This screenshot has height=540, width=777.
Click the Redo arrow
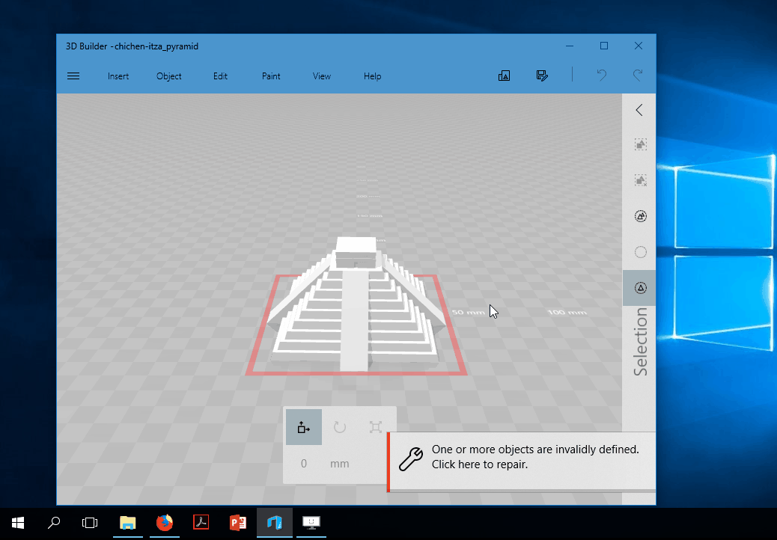638,76
